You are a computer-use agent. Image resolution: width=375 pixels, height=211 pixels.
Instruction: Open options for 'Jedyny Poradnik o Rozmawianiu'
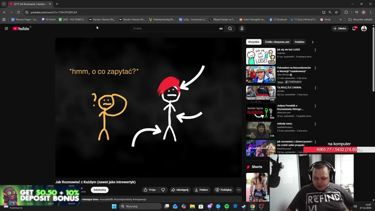[x=315, y=106]
